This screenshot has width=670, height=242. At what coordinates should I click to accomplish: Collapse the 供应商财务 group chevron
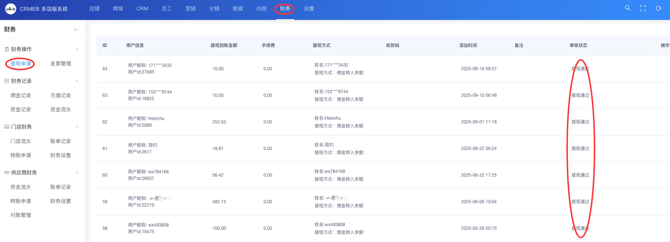pyautogui.click(x=77, y=173)
